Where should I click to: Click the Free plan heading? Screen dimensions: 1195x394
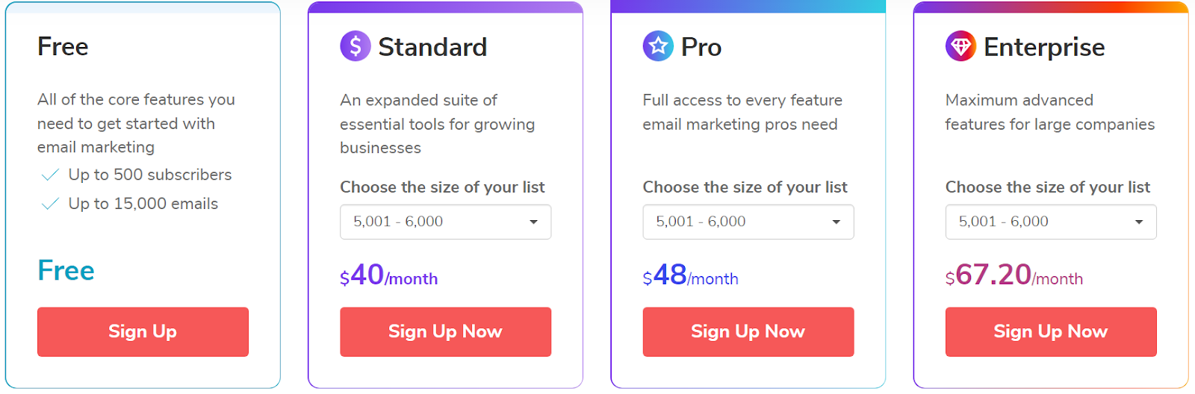point(63,46)
